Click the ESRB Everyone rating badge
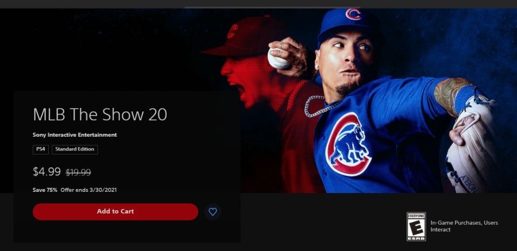 416,226
